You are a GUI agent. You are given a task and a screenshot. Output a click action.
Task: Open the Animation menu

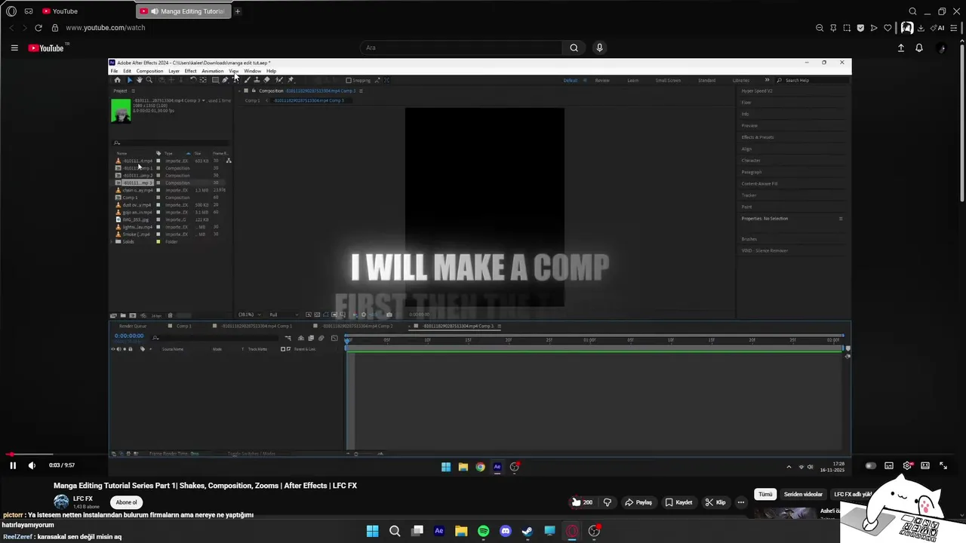(x=212, y=71)
